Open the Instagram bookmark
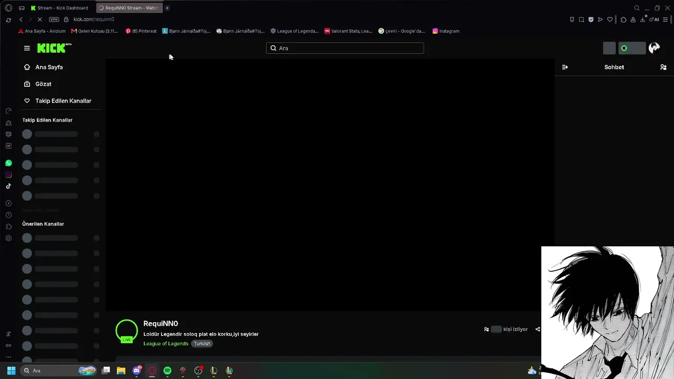This screenshot has height=379, width=674. (x=446, y=31)
